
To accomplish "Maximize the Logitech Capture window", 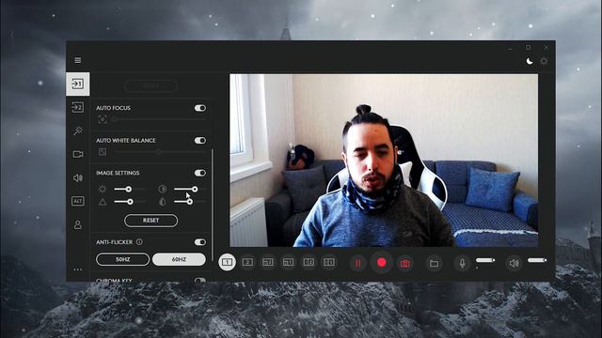I will click(529, 48).
